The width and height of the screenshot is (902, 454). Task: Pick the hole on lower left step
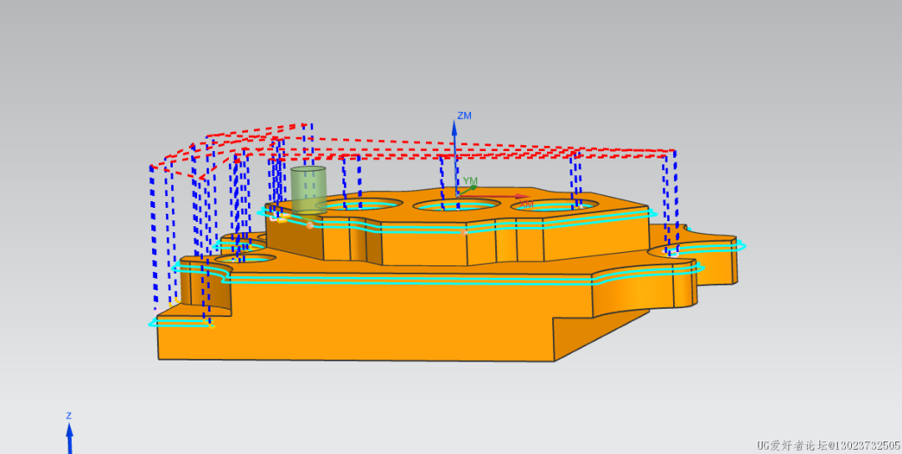click(245, 258)
